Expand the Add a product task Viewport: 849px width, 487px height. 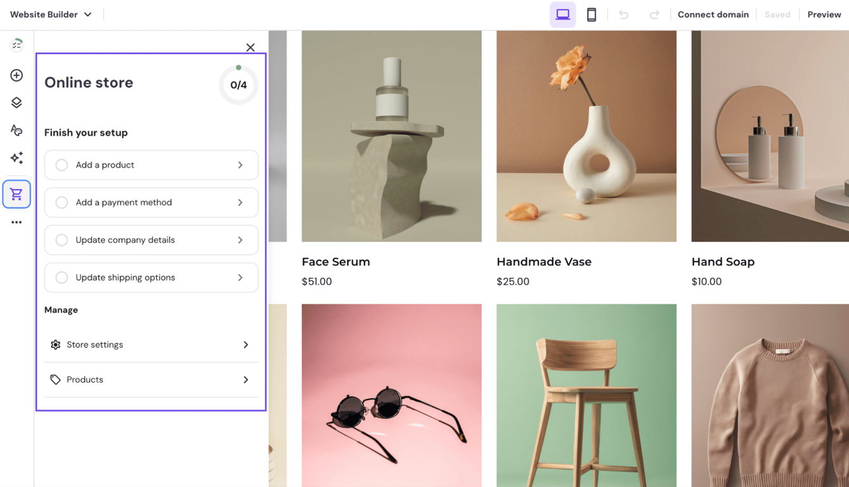pyautogui.click(x=151, y=165)
